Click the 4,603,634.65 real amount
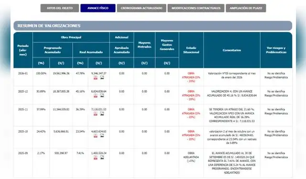Screen dimensions: 306x179 [x=99, y=131]
